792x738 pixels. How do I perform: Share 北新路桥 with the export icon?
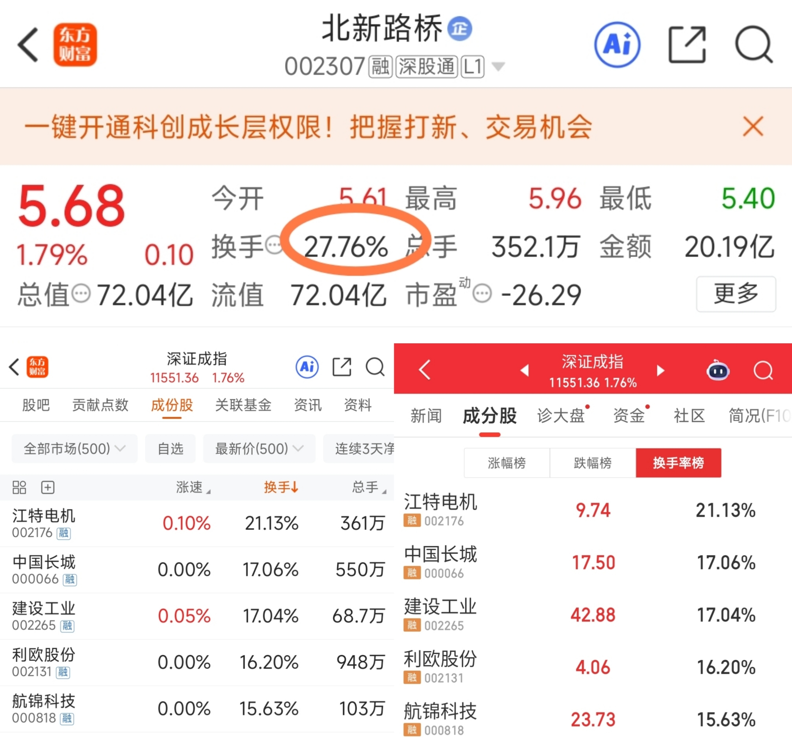click(687, 45)
